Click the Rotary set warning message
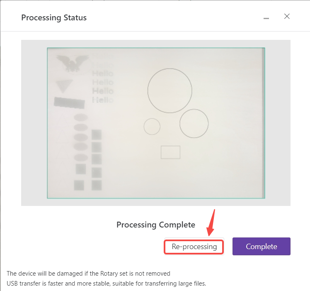This screenshot has height=291, width=310. tap(88, 274)
